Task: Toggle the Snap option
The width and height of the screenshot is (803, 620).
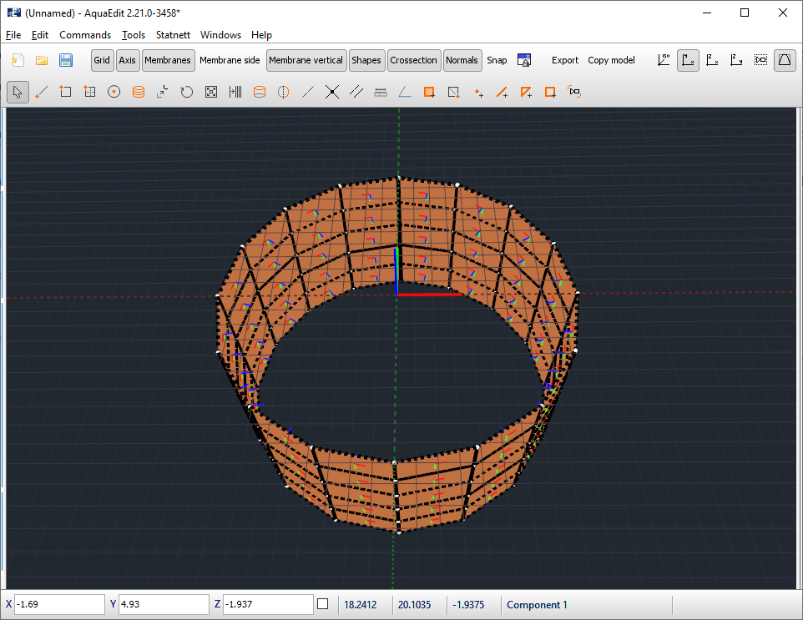Action: pos(497,60)
